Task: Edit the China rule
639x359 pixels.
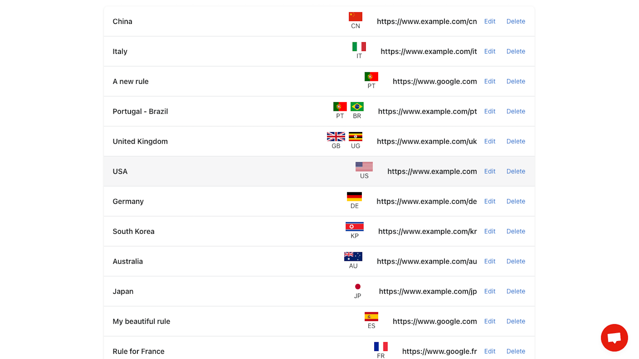Action: click(x=490, y=22)
